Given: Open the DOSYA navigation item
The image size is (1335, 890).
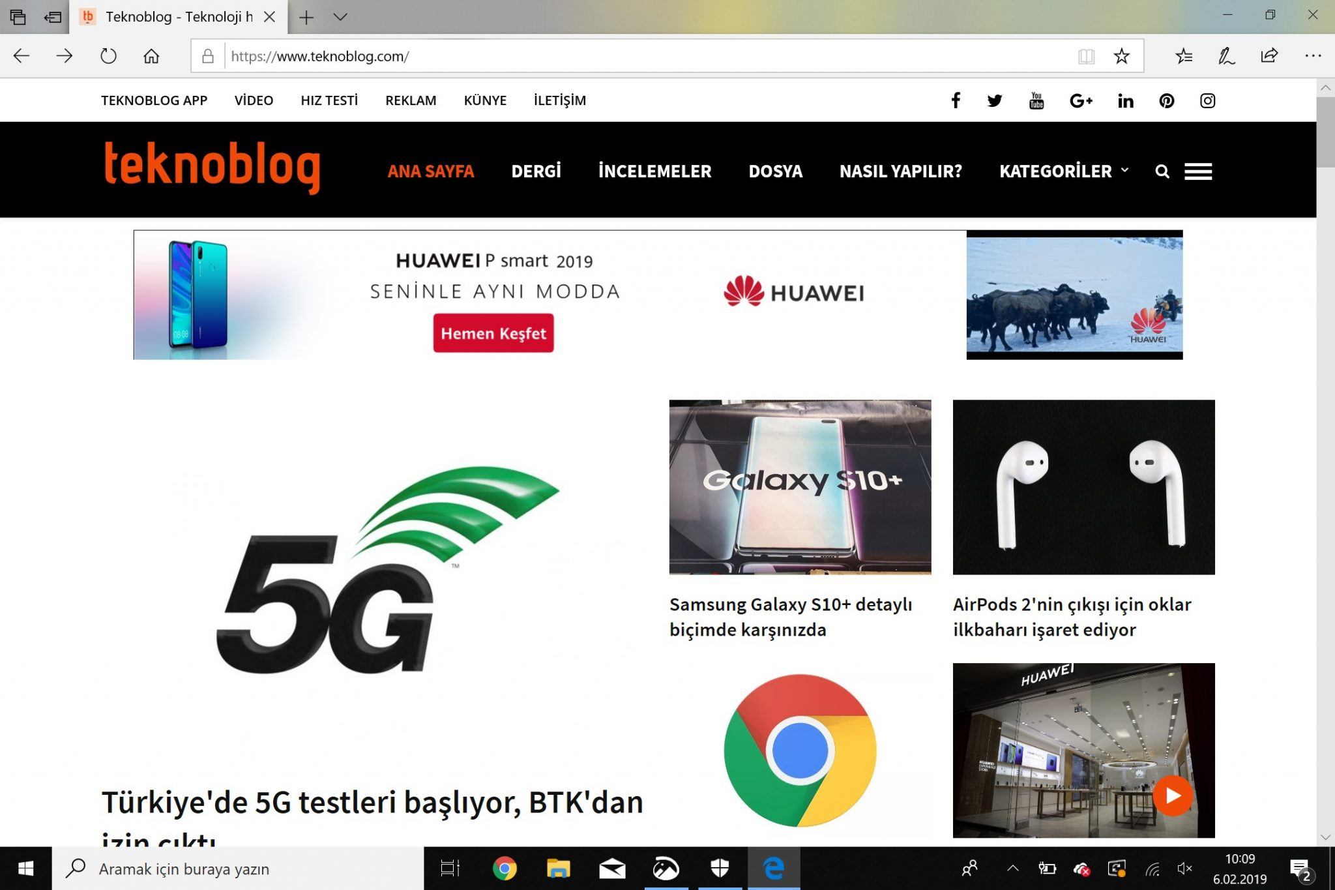Looking at the screenshot, I should pos(775,171).
